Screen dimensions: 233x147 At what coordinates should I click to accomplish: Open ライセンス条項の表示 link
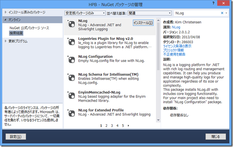[177, 46]
